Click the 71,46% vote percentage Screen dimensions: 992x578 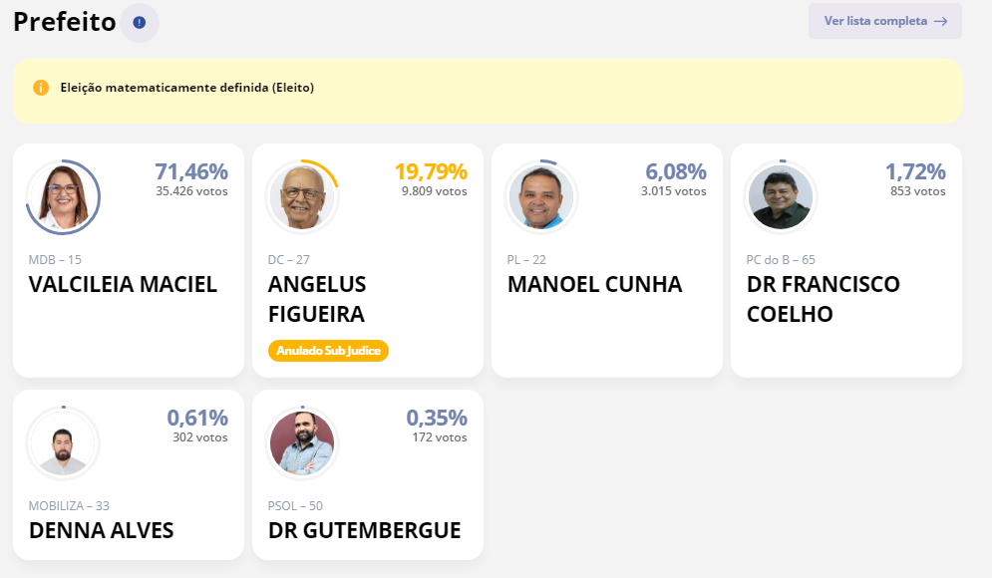click(x=191, y=171)
